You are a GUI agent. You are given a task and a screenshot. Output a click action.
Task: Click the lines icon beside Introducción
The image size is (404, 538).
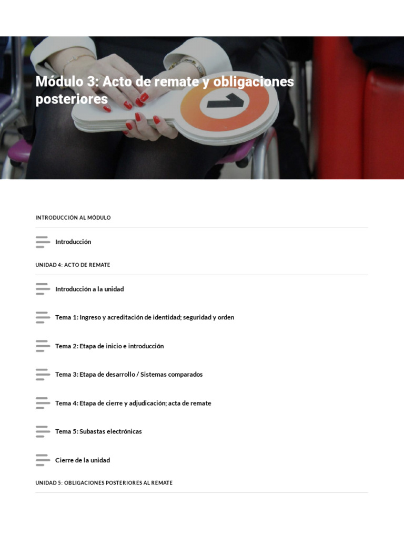coord(43,242)
